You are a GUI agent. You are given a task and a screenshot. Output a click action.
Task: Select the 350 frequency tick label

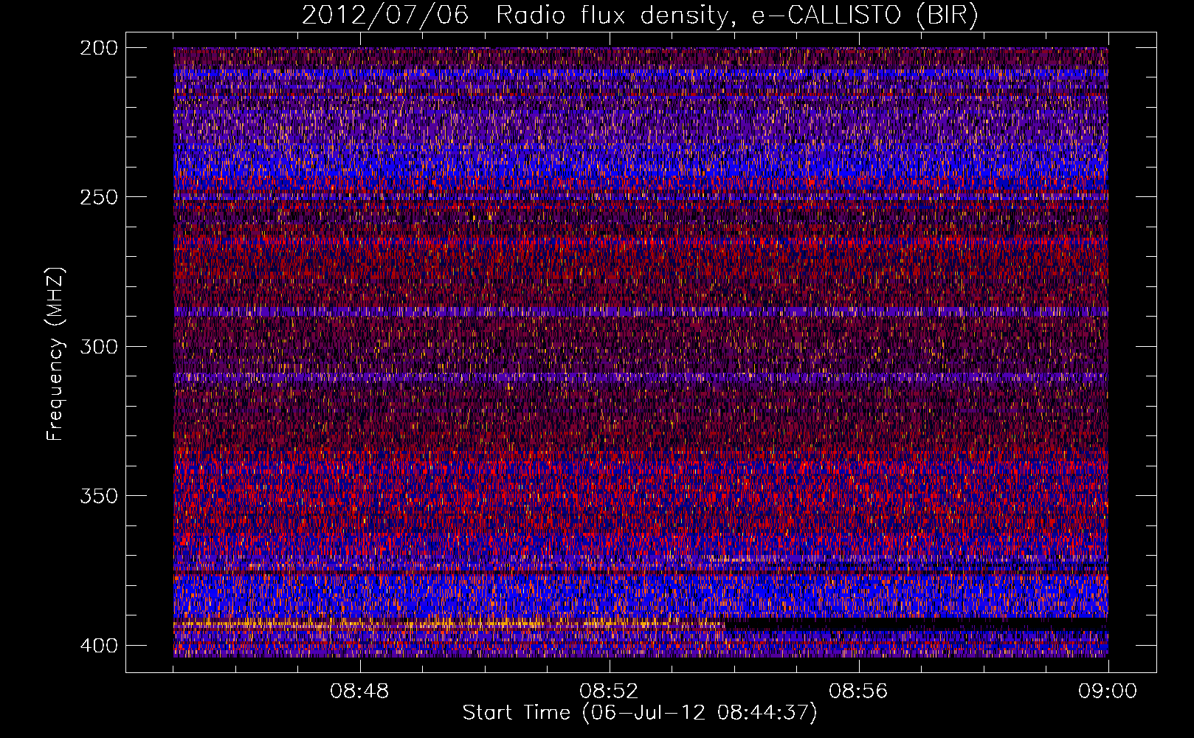(x=99, y=495)
